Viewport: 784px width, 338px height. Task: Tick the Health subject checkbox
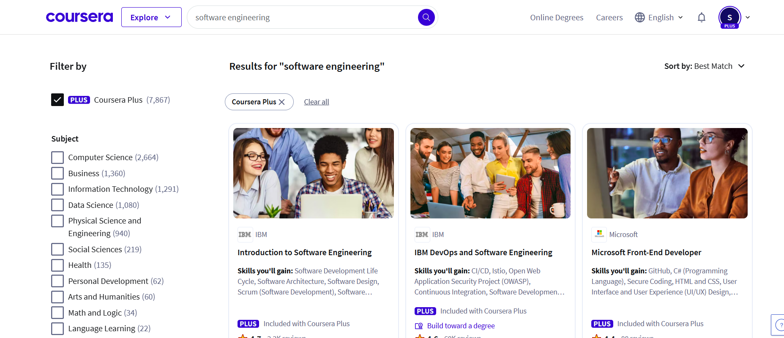coord(57,265)
